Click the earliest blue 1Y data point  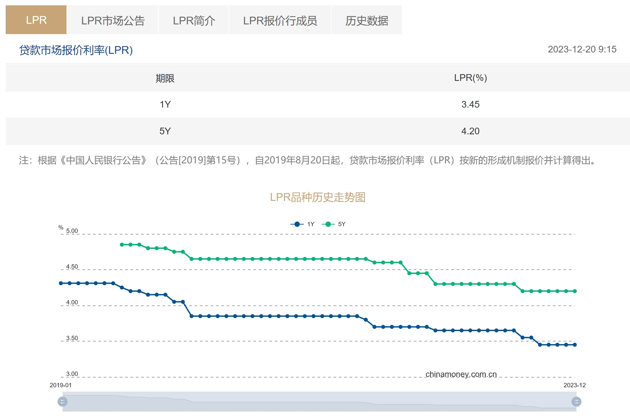point(61,283)
